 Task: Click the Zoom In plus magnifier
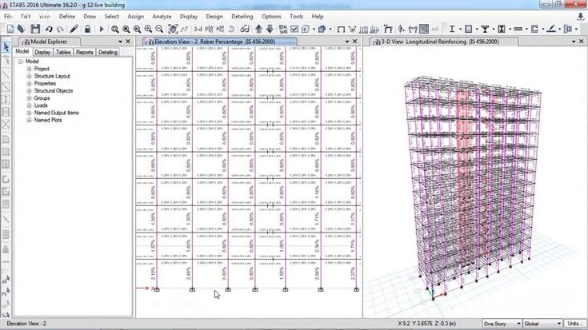[149, 29]
